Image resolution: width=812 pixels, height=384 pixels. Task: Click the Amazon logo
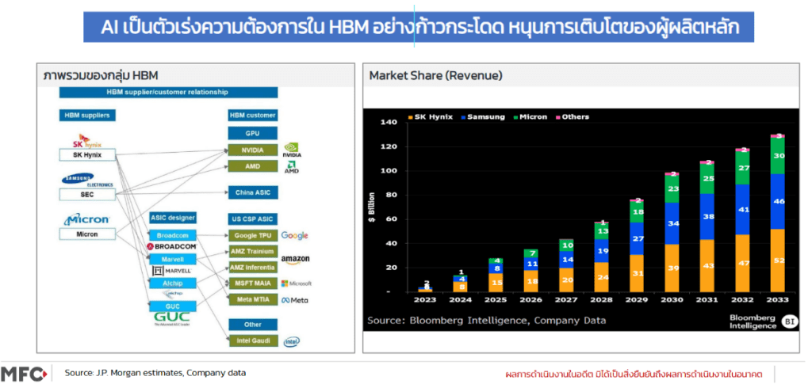[x=295, y=260]
